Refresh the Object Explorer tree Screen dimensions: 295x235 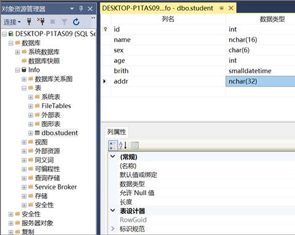click(x=76, y=22)
